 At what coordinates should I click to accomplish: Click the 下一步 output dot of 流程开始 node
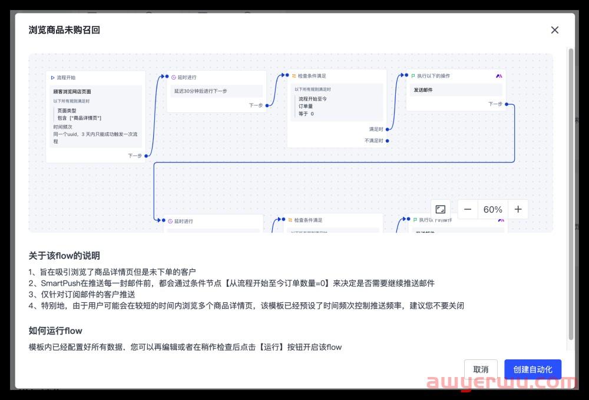(x=146, y=156)
